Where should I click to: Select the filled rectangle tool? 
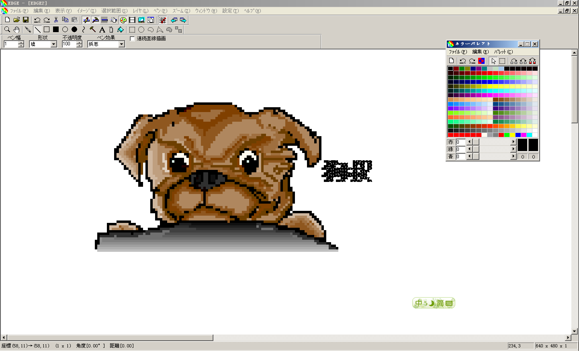tap(56, 29)
